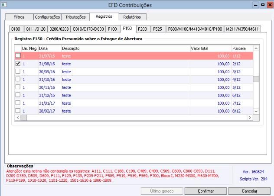274x196 pixels.
Task: Tick the checkbox for row 30/09/16
Action: pos(18,71)
